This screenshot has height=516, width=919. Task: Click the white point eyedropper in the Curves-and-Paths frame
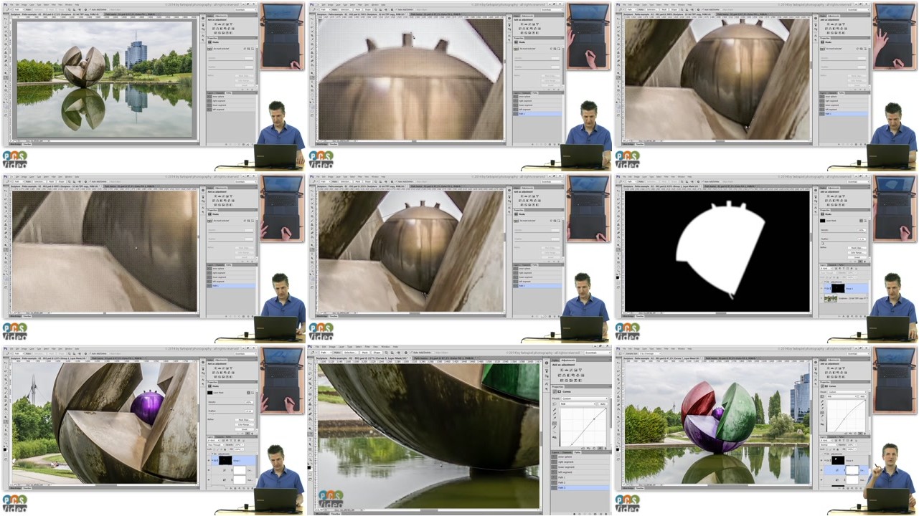pyautogui.click(x=555, y=418)
